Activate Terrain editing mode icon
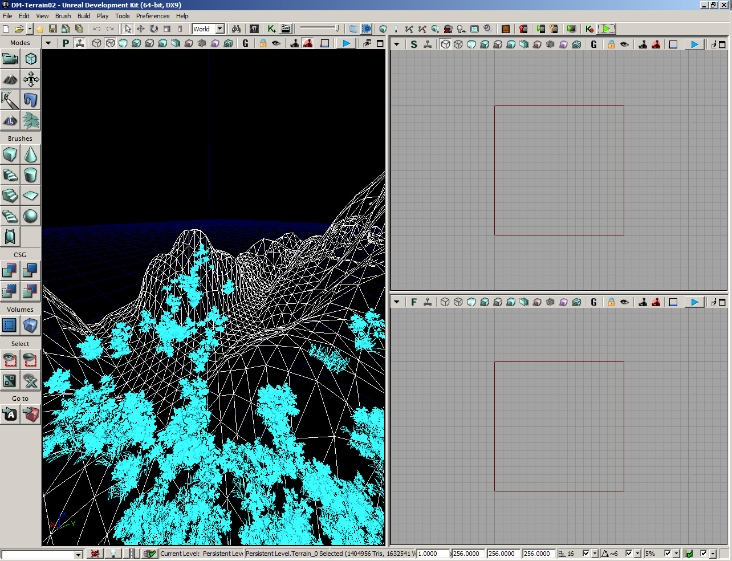 (x=10, y=79)
